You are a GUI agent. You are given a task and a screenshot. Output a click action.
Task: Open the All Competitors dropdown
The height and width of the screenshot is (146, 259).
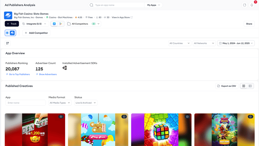click(84, 24)
